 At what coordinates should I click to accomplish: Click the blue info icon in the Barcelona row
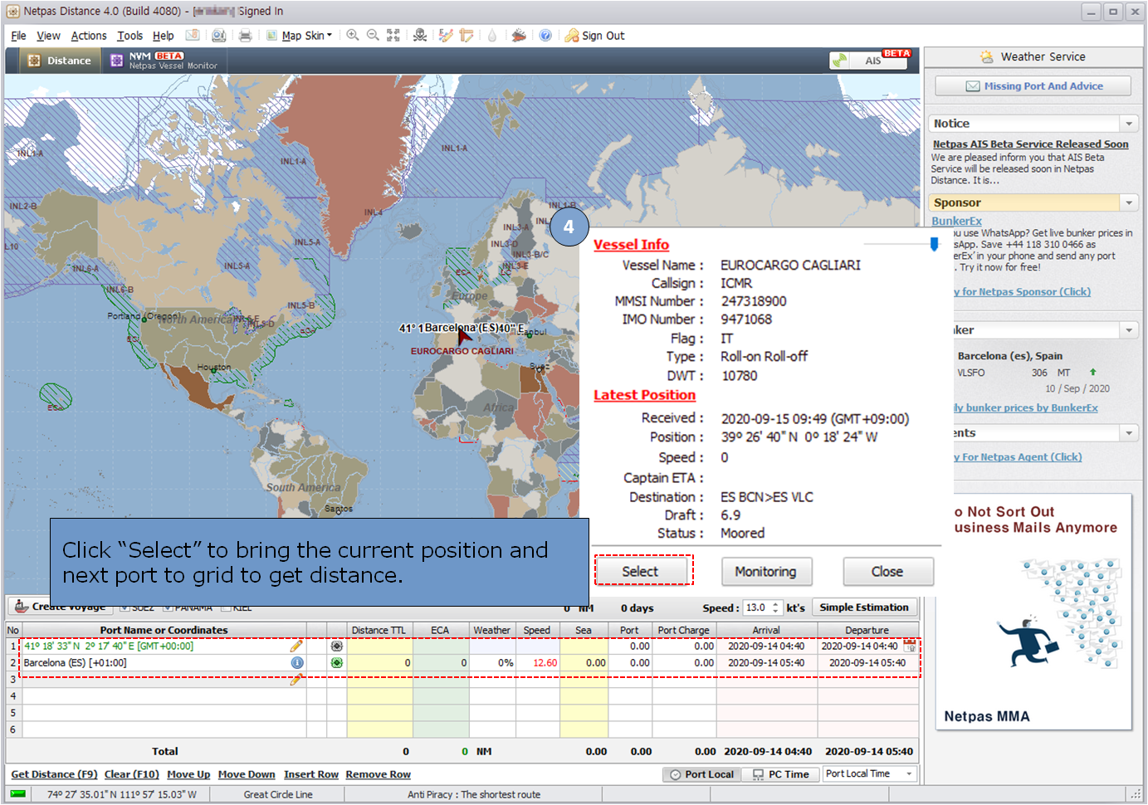point(296,662)
